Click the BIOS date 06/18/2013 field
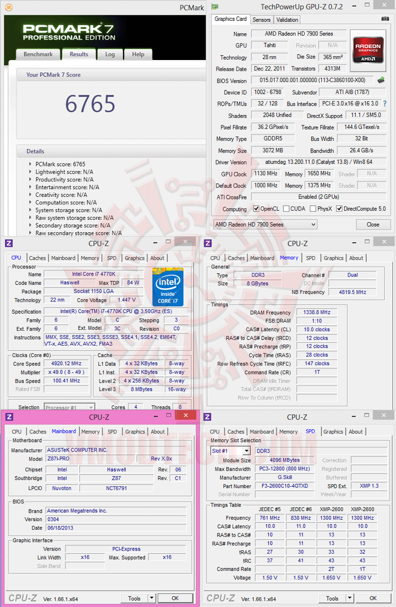The image size is (396, 607). tap(116, 528)
